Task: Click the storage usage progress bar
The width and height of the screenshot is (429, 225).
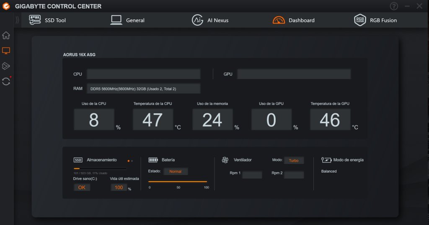Action: point(100,169)
